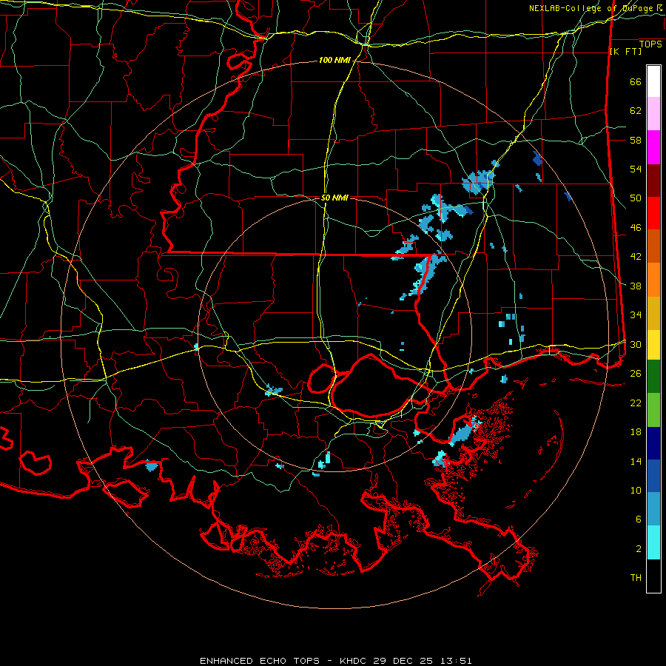Click the maroon legend swatch
This screenshot has width=666, height=666.
click(x=653, y=181)
